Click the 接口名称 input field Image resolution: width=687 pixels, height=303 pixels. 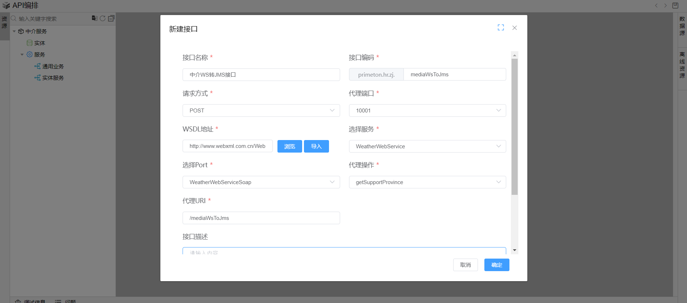261,75
